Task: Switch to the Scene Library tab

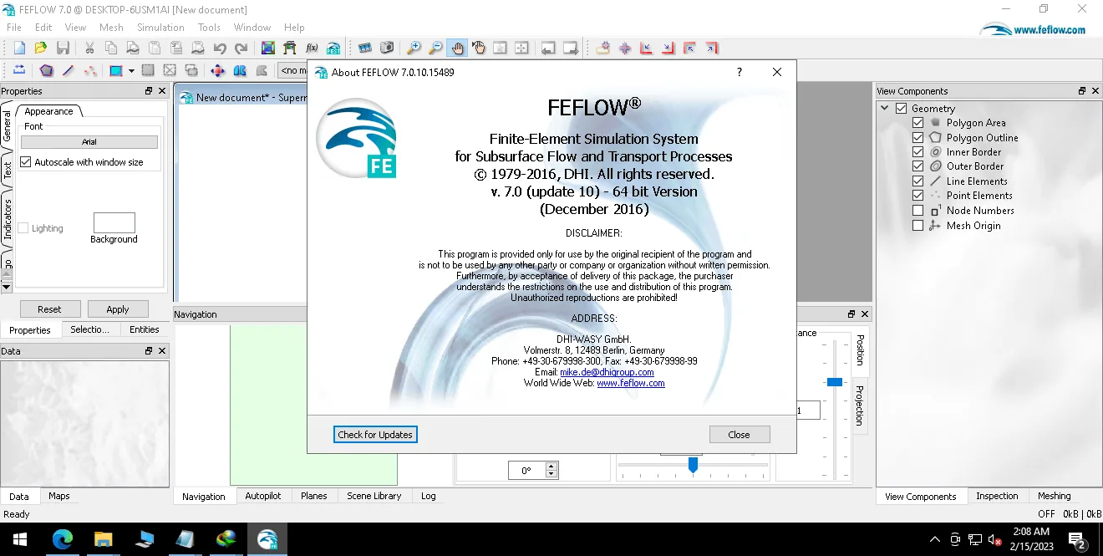Action: (374, 496)
